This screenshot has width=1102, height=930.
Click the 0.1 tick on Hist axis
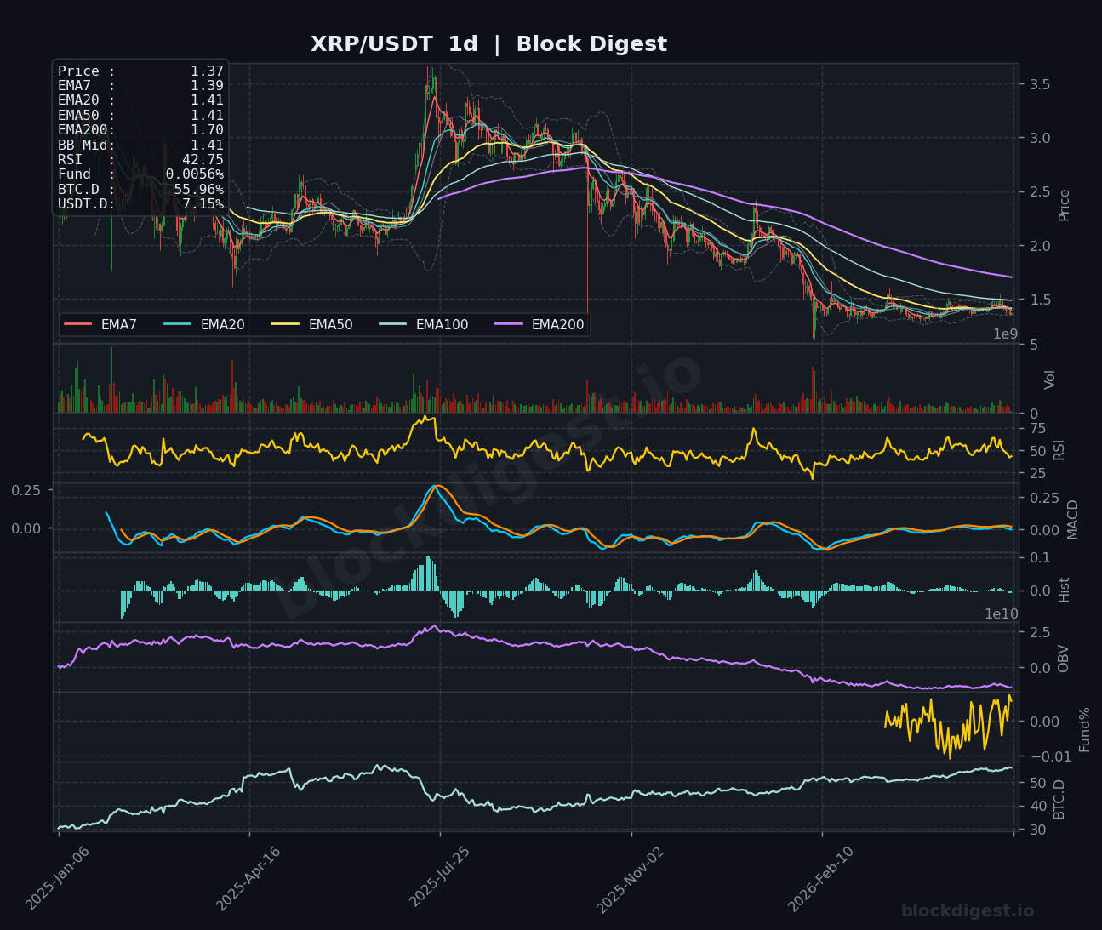pyautogui.click(x=1039, y=557)
